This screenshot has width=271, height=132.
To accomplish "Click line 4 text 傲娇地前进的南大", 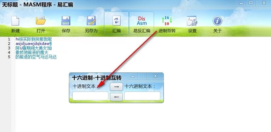I will (32, 52).
